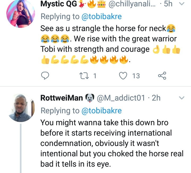Viewport: 191px width, 173px height.
Task: Tap the RottweiMan display name
Action: [x=62, y=98]
